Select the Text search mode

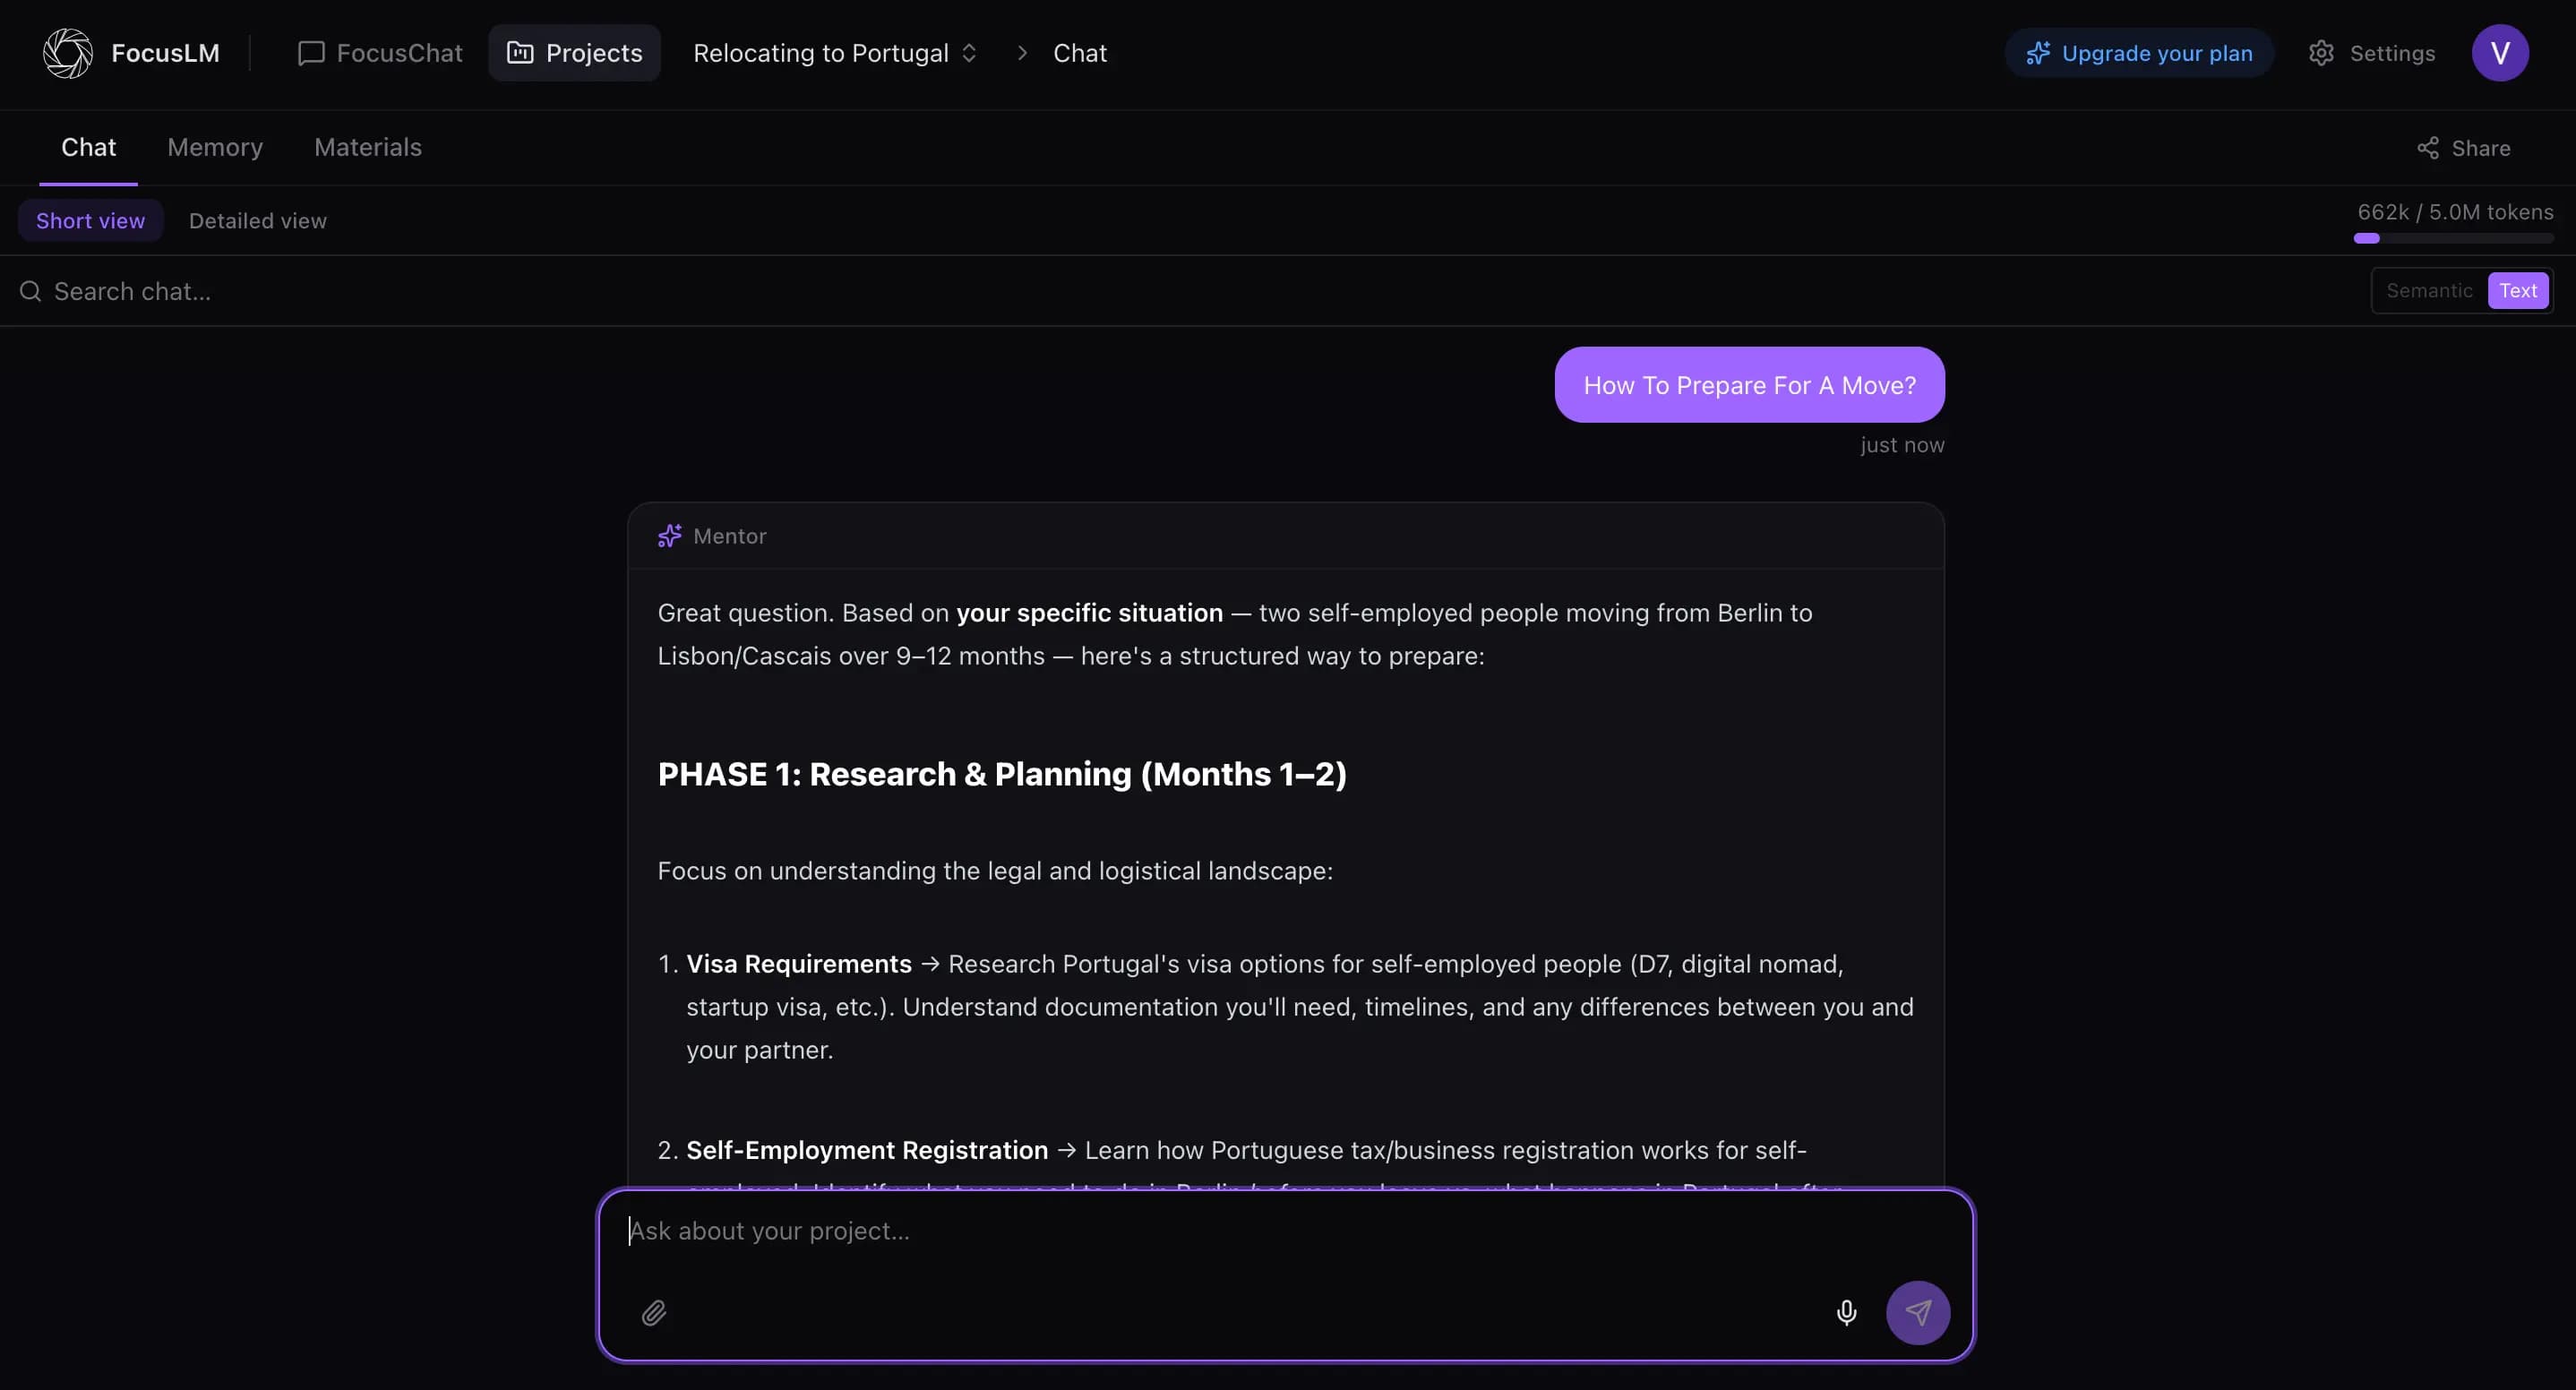2517,291
